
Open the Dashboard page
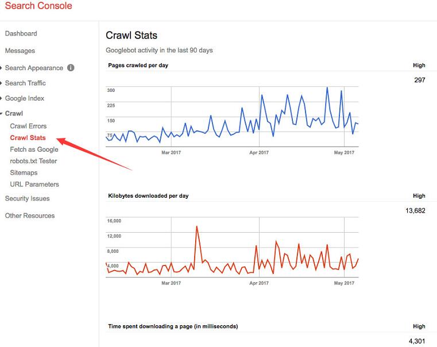pyautogui.click(x=21, y=34)
